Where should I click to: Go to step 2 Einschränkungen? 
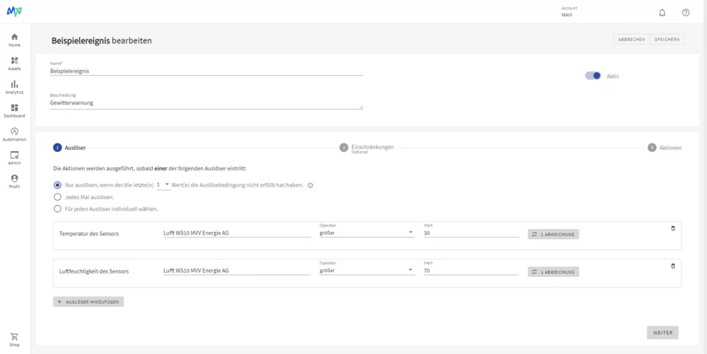coord(367,148)
